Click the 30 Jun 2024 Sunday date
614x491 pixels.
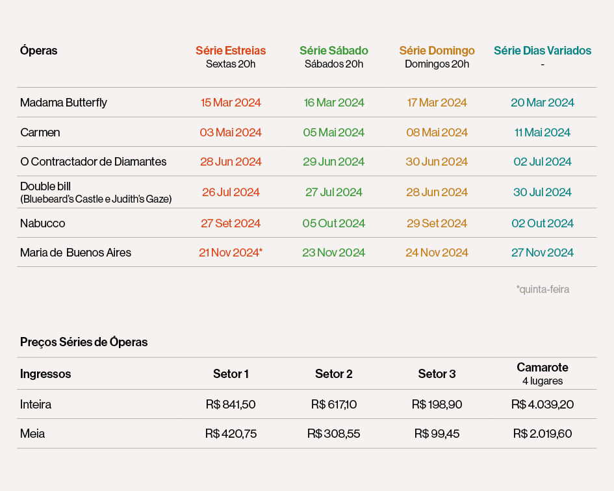click(x=437, y=162)
